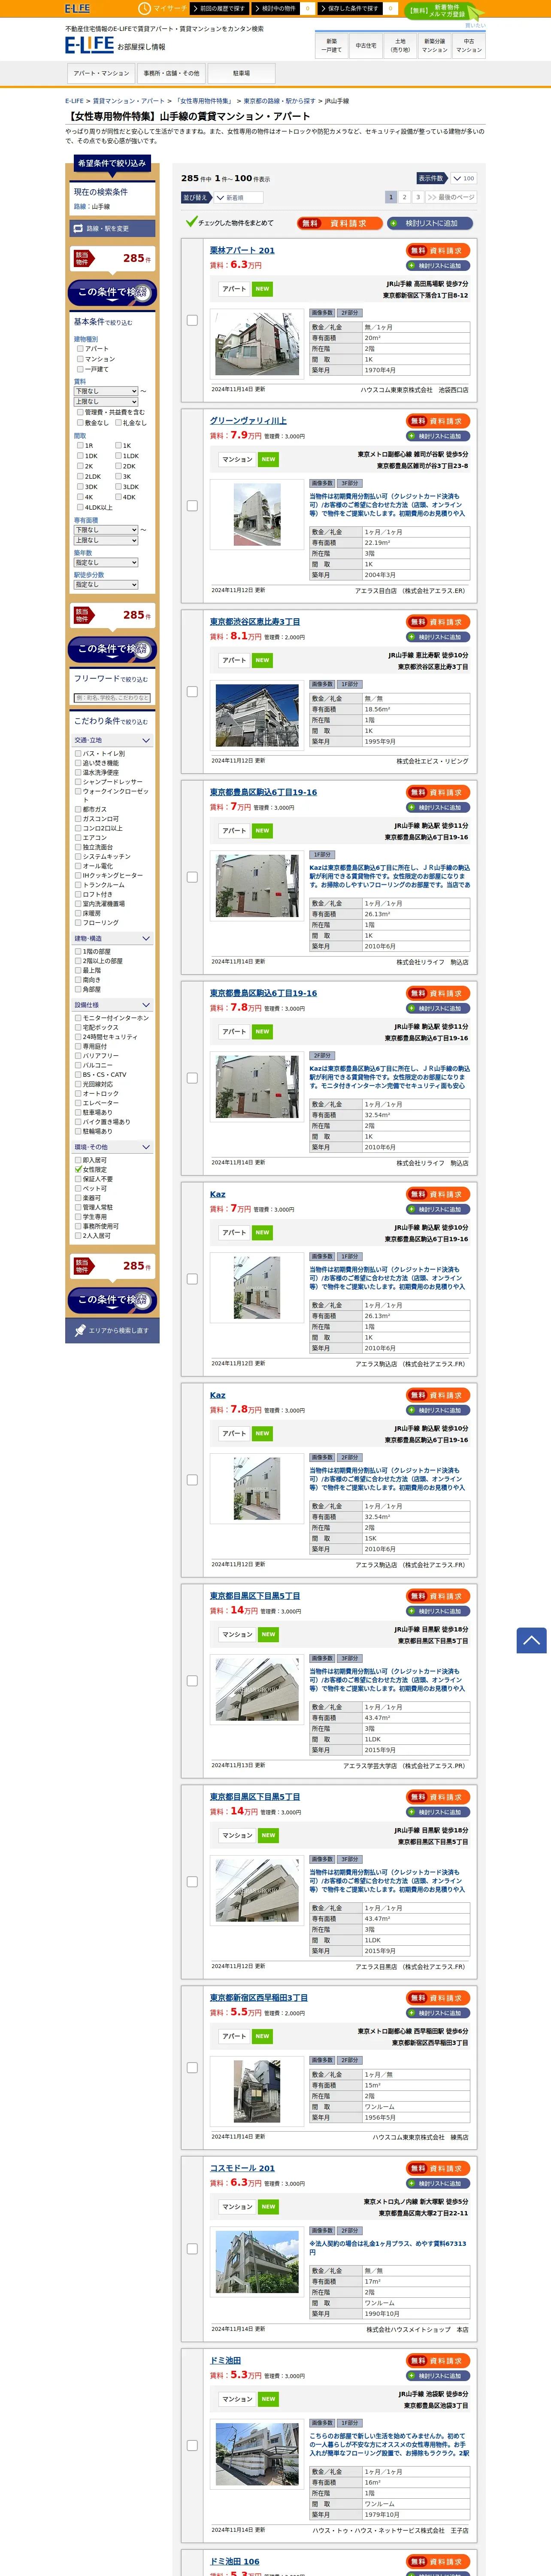Image resolution: width=551 pixels, height=2576 pixels.
Task: Switch to 駐車場 tab
Action: (x=241, y=73)
